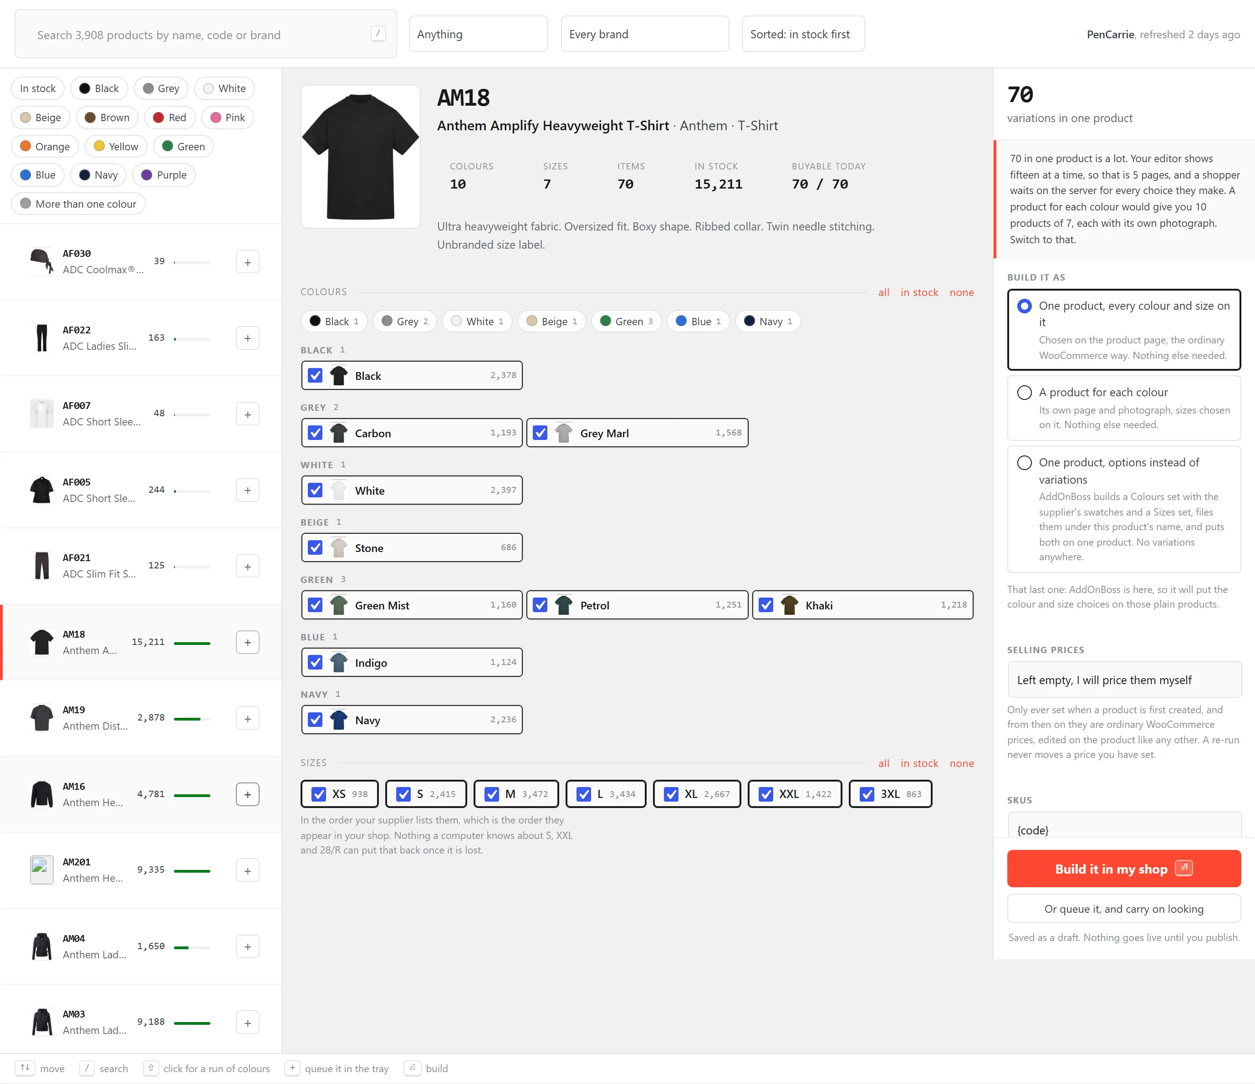This screenshot has height=1084, width=1255.
Task: Toggle the Navy colour row checkbox
Action: pos(315,720)
